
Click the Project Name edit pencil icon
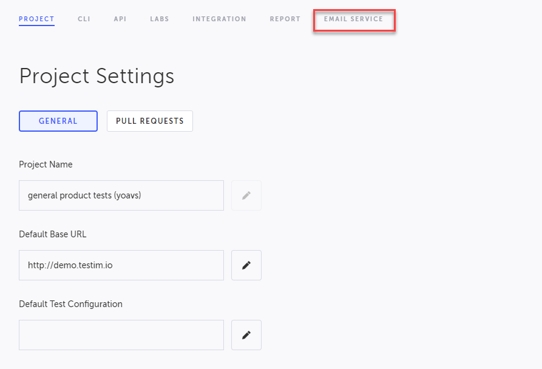(x=246, y=195)
